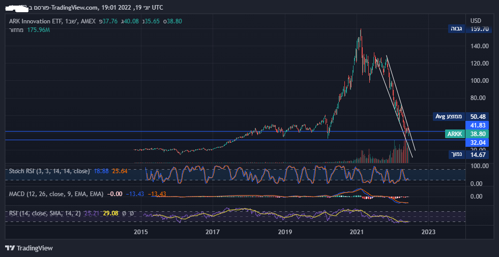
Task: Click the ARKK ticker tag on axis
Action: [x=455, y=134]
